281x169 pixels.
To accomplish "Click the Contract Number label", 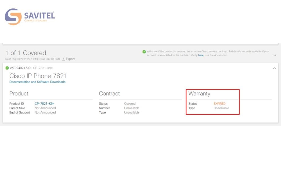I will point(104,108).
